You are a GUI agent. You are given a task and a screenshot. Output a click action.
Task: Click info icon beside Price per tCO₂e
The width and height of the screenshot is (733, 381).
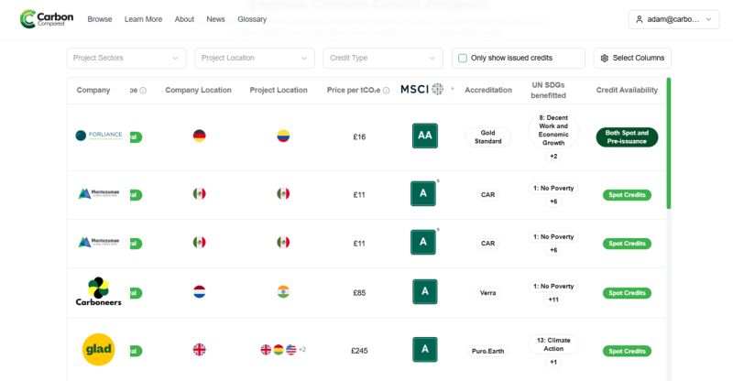pos(386,91)
